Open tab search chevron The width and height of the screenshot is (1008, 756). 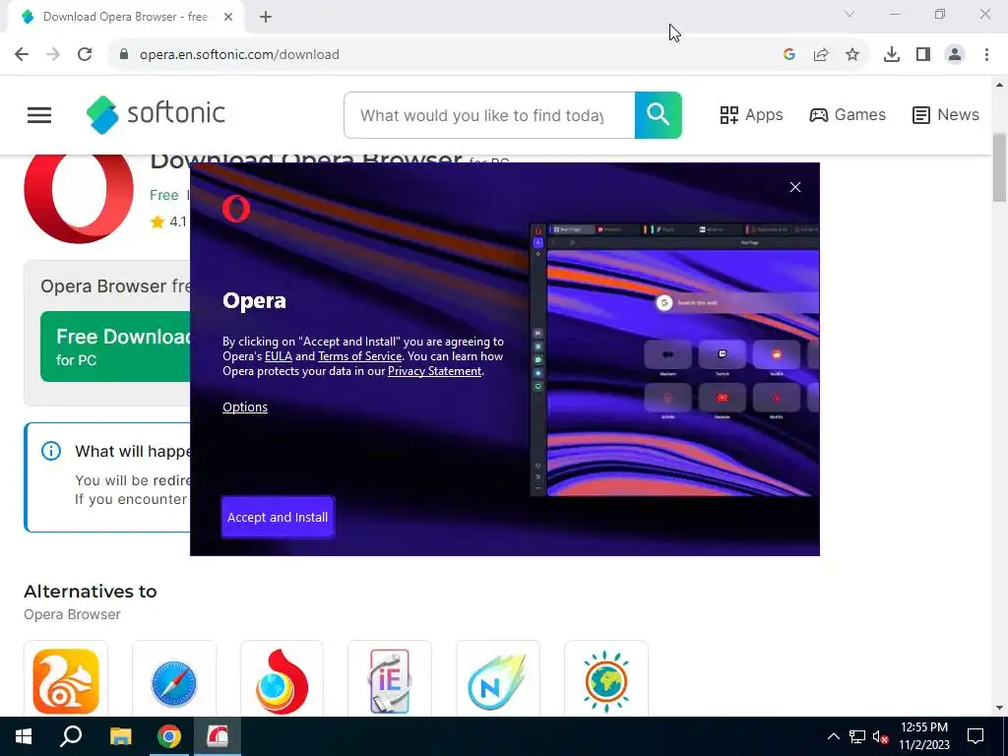(x=850, y=14)
